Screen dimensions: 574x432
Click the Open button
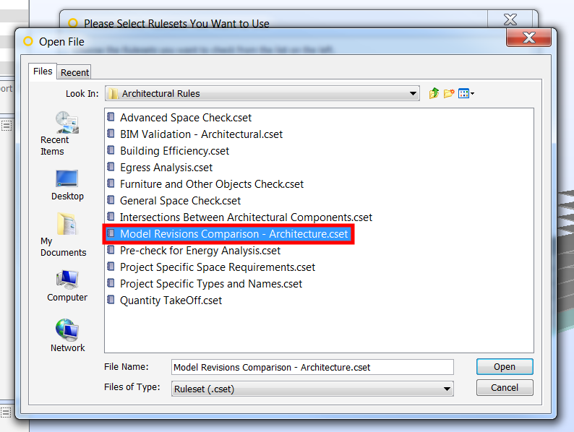click(505, 366)
